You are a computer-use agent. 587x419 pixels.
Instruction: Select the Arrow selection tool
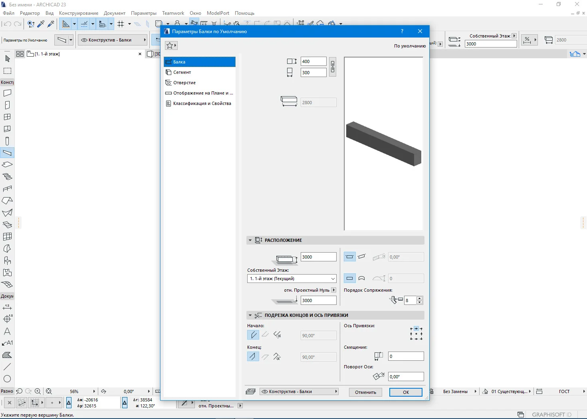tap(7, 59)
